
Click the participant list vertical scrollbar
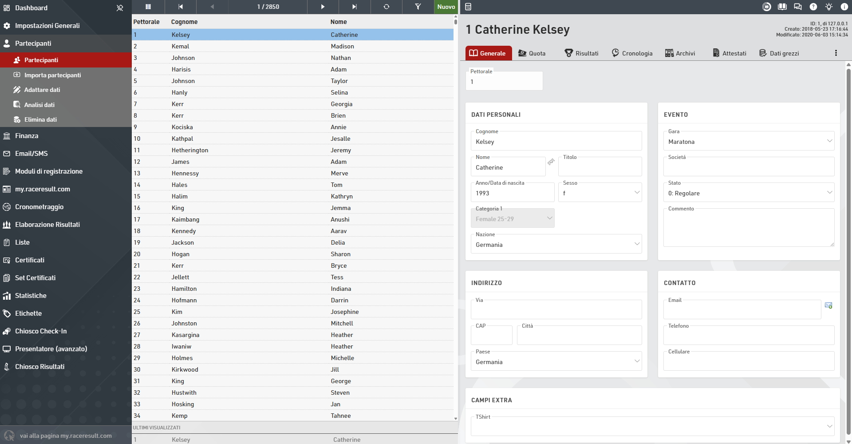point(455,218)
